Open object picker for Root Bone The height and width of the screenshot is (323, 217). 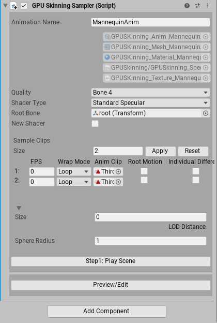(206, 113)
